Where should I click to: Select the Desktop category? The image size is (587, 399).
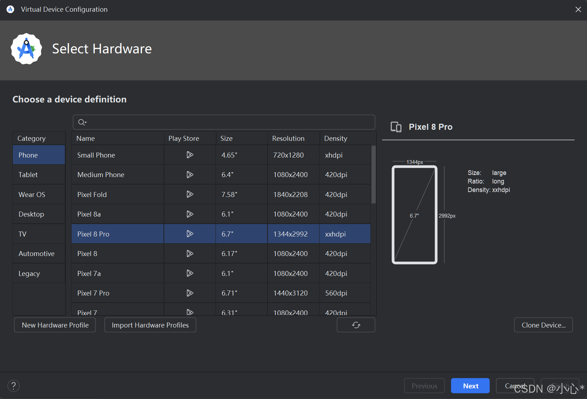click(39, 214)
